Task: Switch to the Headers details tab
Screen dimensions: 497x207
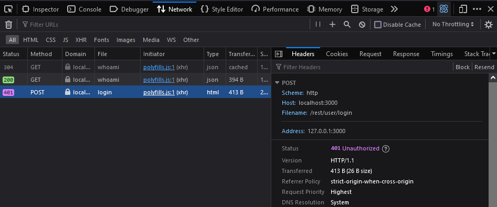Action: (x=303, y=54)
